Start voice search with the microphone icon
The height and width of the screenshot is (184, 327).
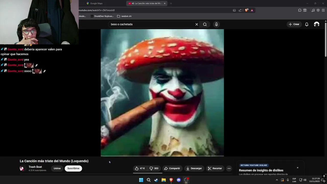[216, 24]
